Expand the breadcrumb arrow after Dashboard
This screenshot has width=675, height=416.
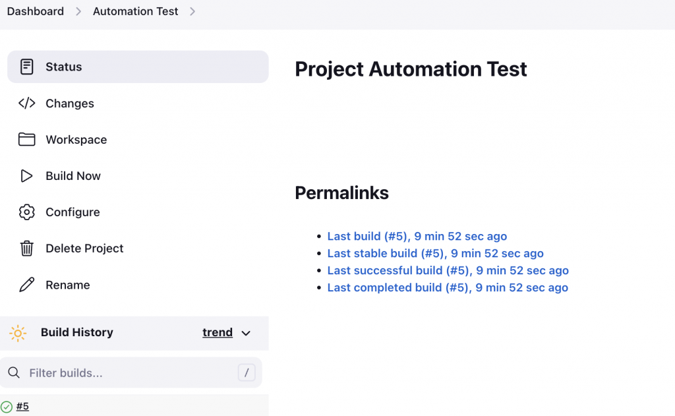(x=78, y=11)
